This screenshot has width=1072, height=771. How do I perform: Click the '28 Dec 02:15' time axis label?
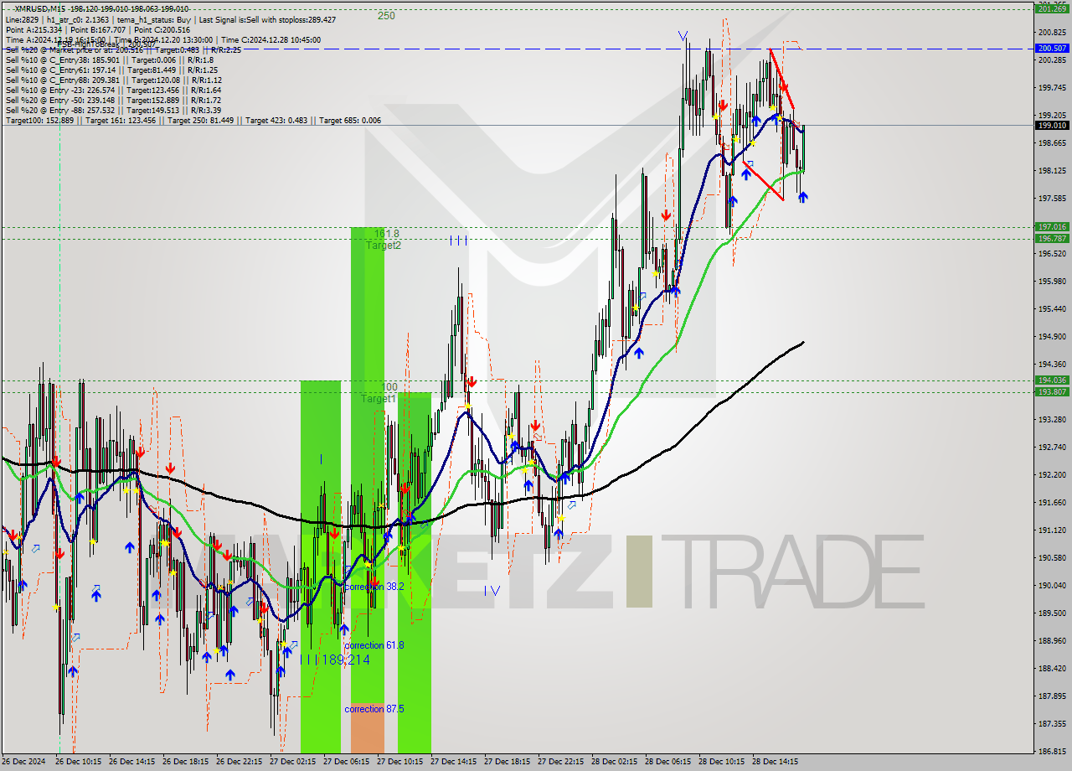614,762
